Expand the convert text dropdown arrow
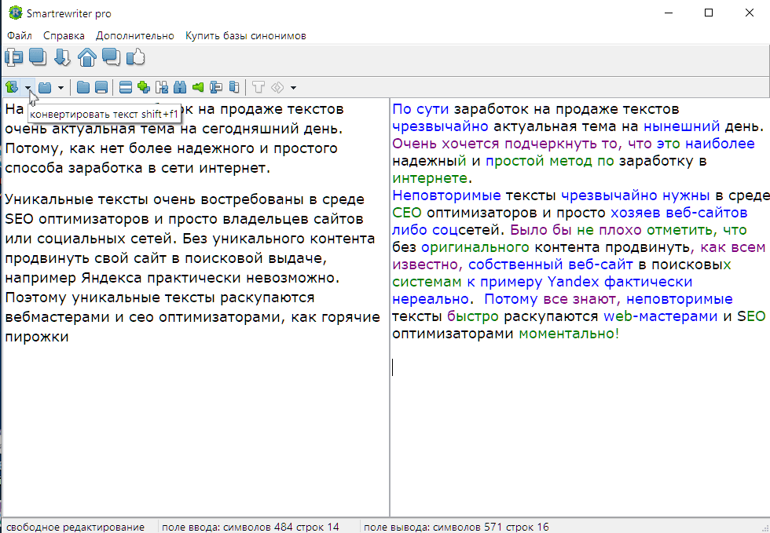Viewport: 770px width, 533px height. coord(28,88)
